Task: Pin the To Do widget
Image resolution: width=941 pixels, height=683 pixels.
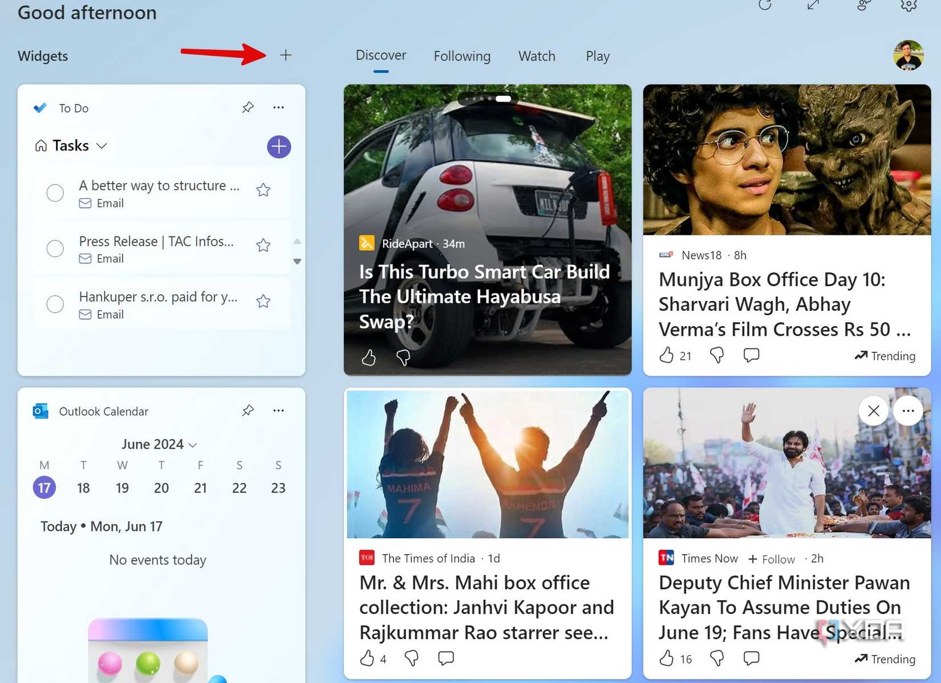Action: 248,107
